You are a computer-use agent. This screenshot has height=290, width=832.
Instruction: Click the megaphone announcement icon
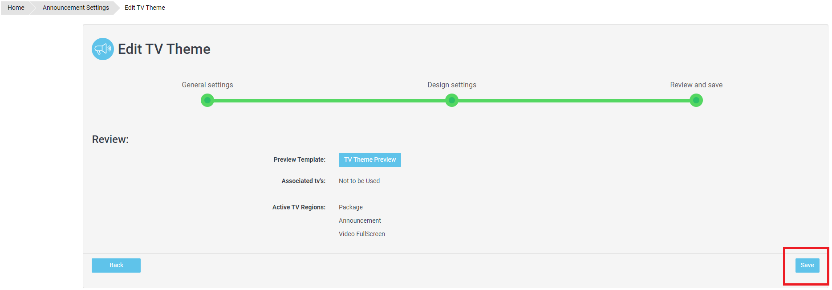pyautogui.click(x=103, y=49)
